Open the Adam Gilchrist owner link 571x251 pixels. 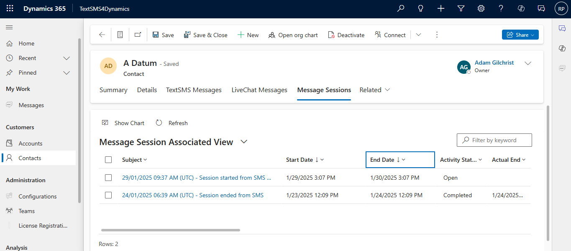click(x=494, y=63)
